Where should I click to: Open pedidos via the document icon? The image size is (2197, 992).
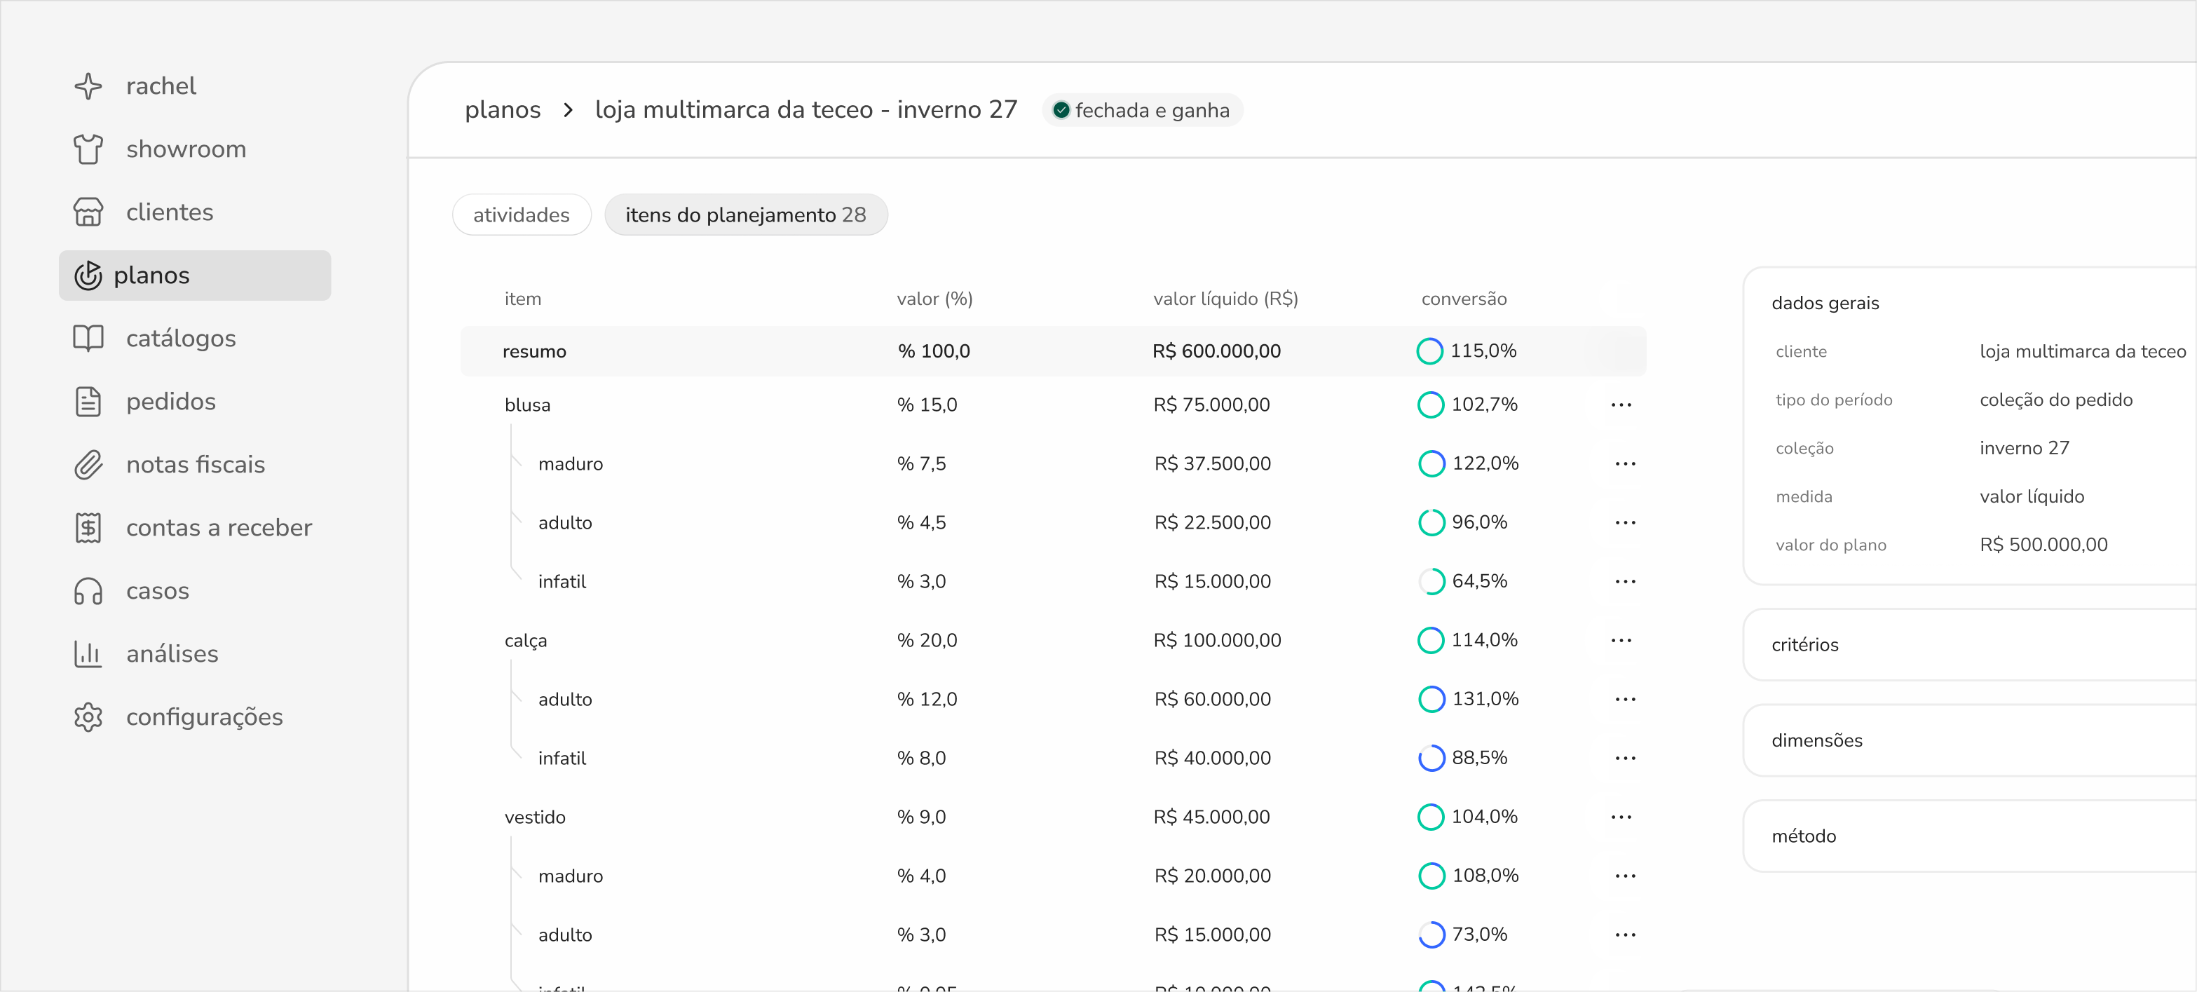click(88, 402)
